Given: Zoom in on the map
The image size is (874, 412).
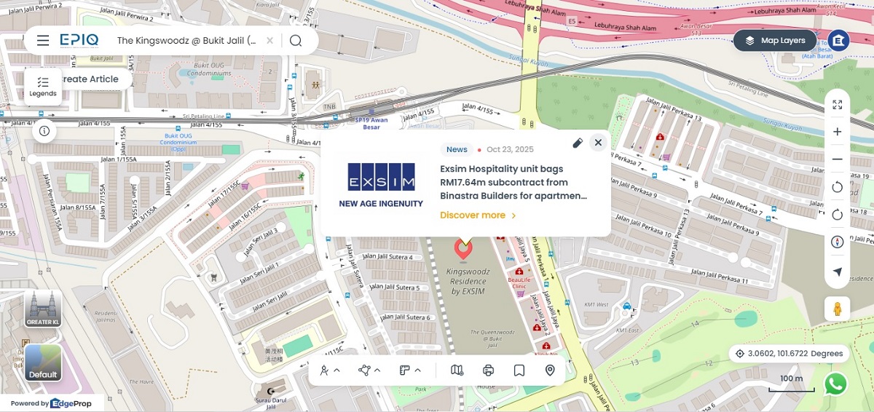Looking at the screenshot, I should pos(837,132).
